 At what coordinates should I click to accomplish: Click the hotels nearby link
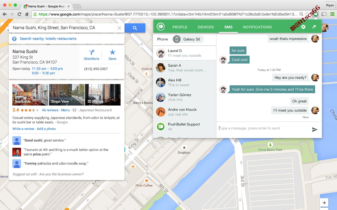point(51,39)
